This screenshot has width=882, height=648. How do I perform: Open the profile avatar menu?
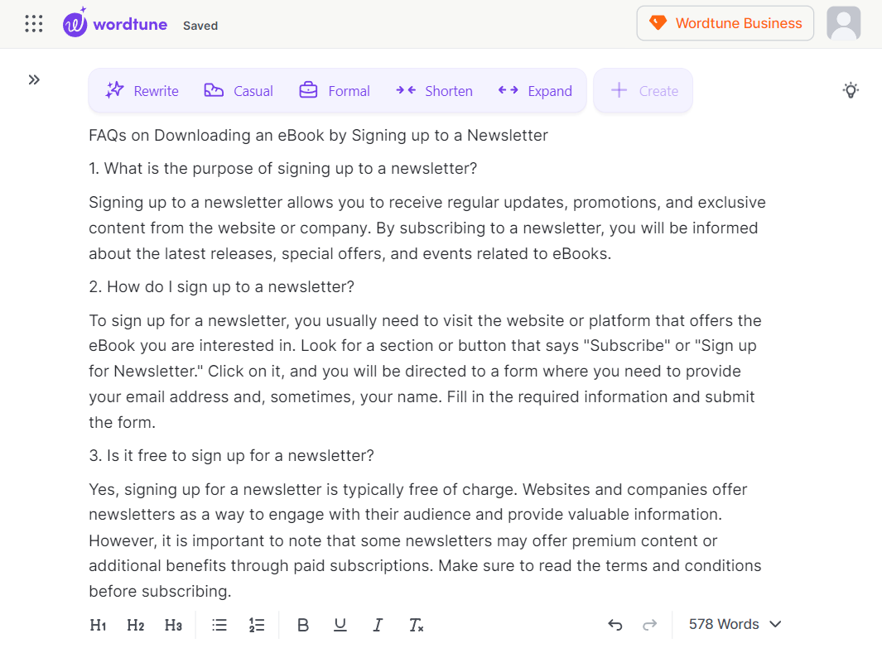(843, 23)
